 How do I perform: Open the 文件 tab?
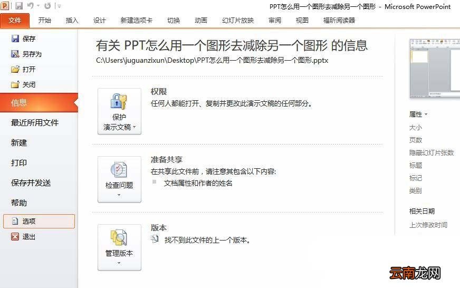[x=15, y=20]
